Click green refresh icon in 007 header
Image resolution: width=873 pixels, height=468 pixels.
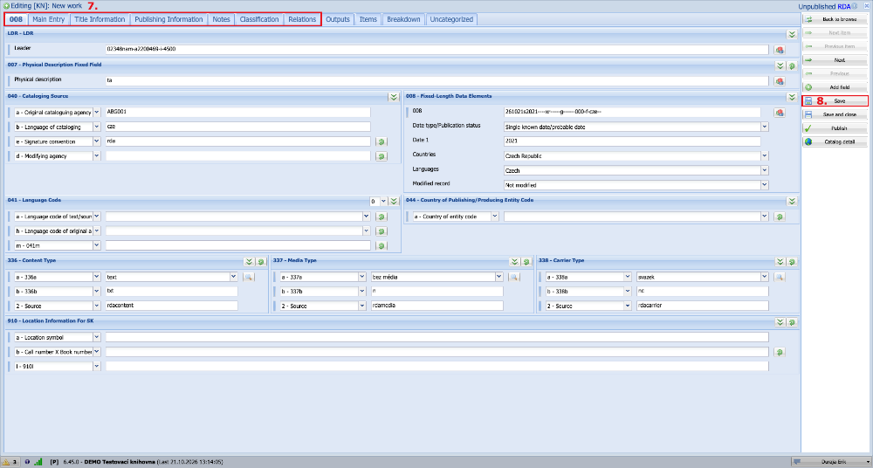coord(792,65)
